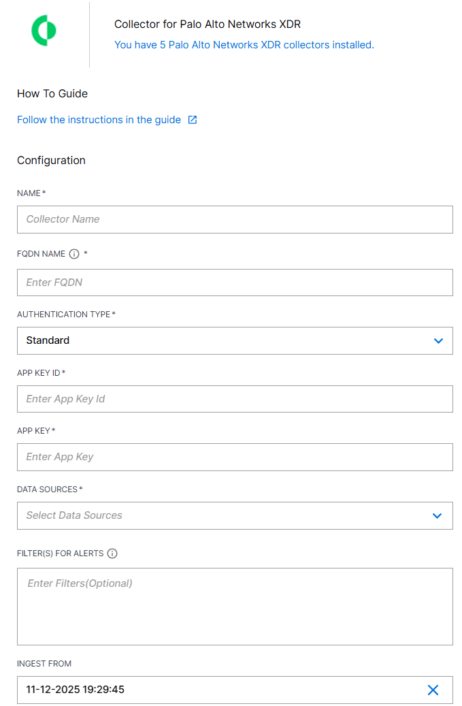Click the Data Sources dropdown chevron
Image resolution: width=462 pixels, height=706 pixels.
[438, 515]
